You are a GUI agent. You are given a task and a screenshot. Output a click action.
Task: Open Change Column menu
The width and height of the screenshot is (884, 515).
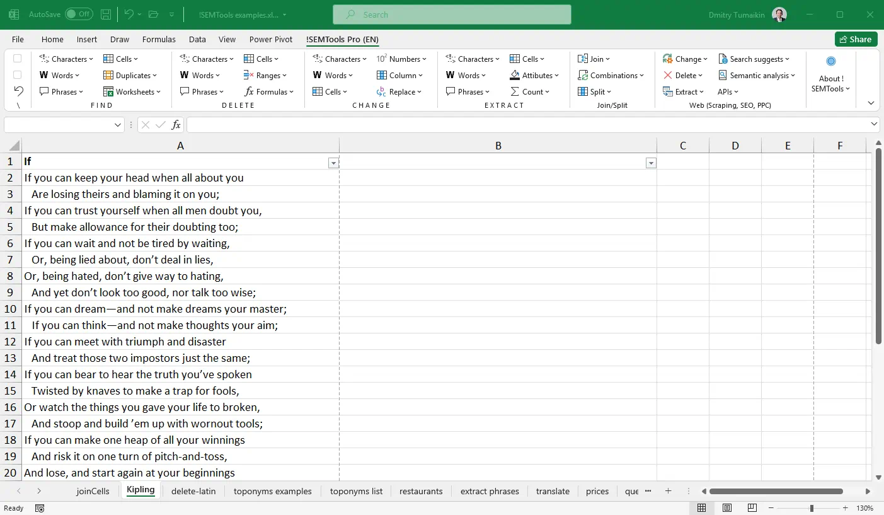tap(400, 75)
